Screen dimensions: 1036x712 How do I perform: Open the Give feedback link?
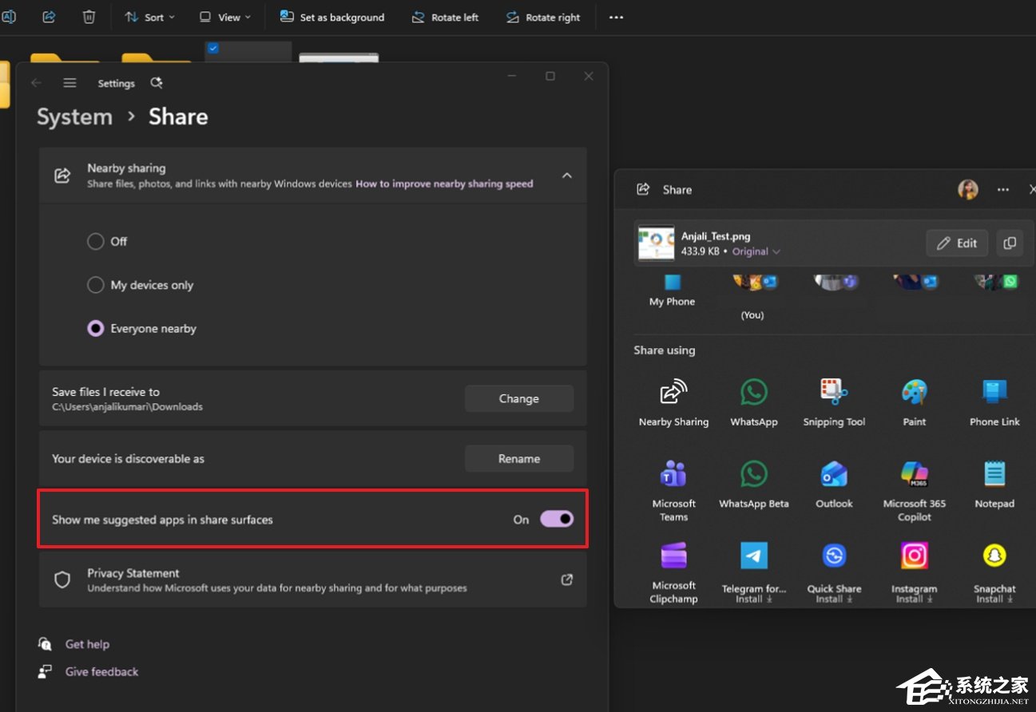click(x=101, y=672)
